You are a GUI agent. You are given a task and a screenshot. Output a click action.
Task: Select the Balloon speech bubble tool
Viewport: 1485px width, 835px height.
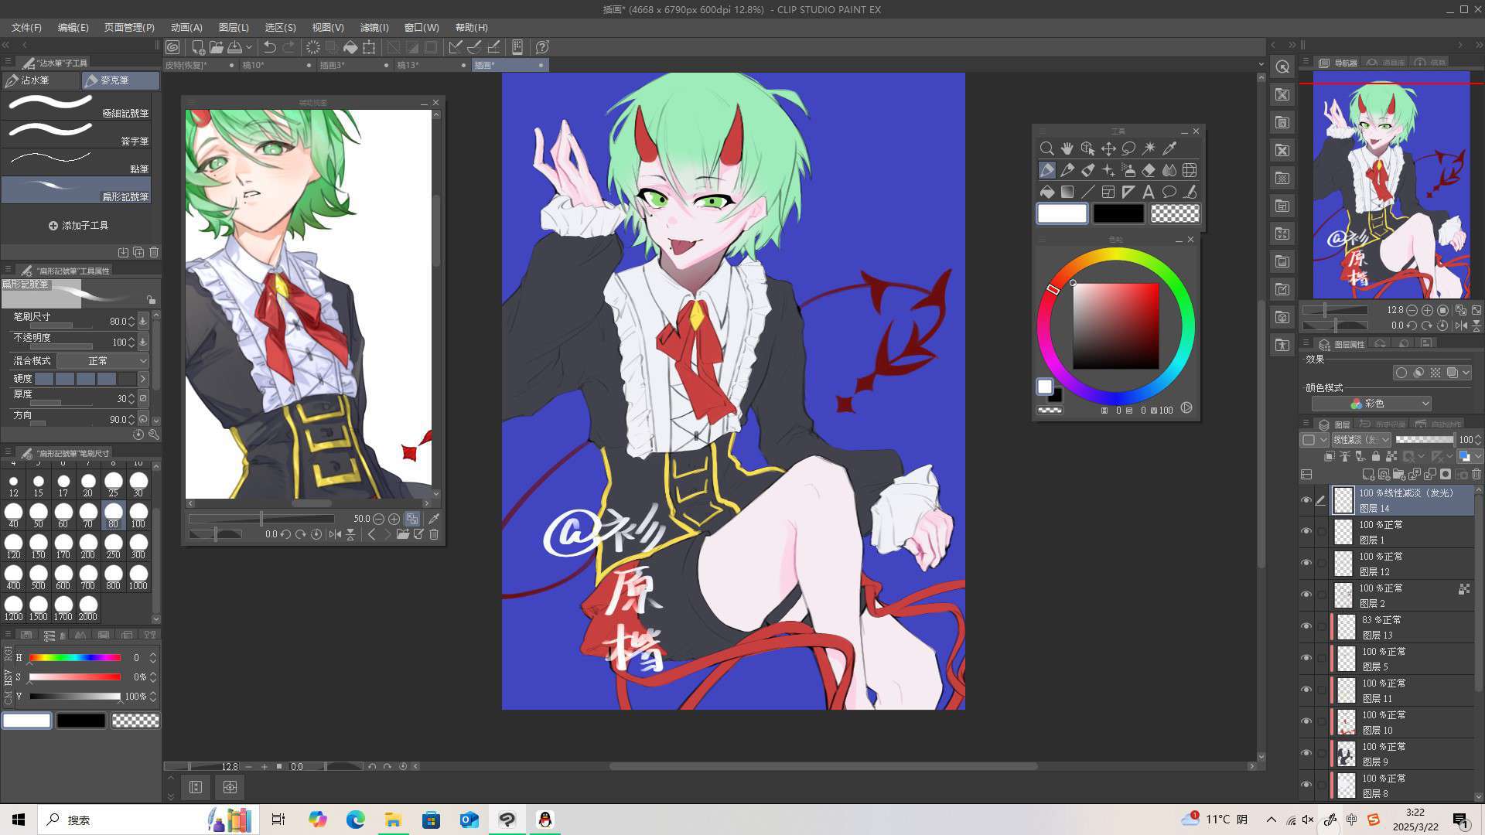[x=1169, y=192]
